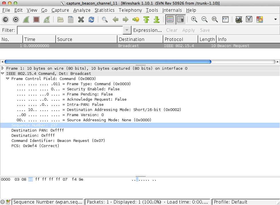Open the View menu

(x=32, y=10)
